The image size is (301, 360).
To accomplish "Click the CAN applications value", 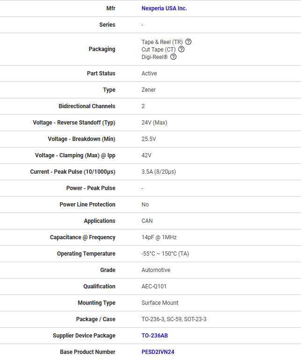I will point(147,221).
